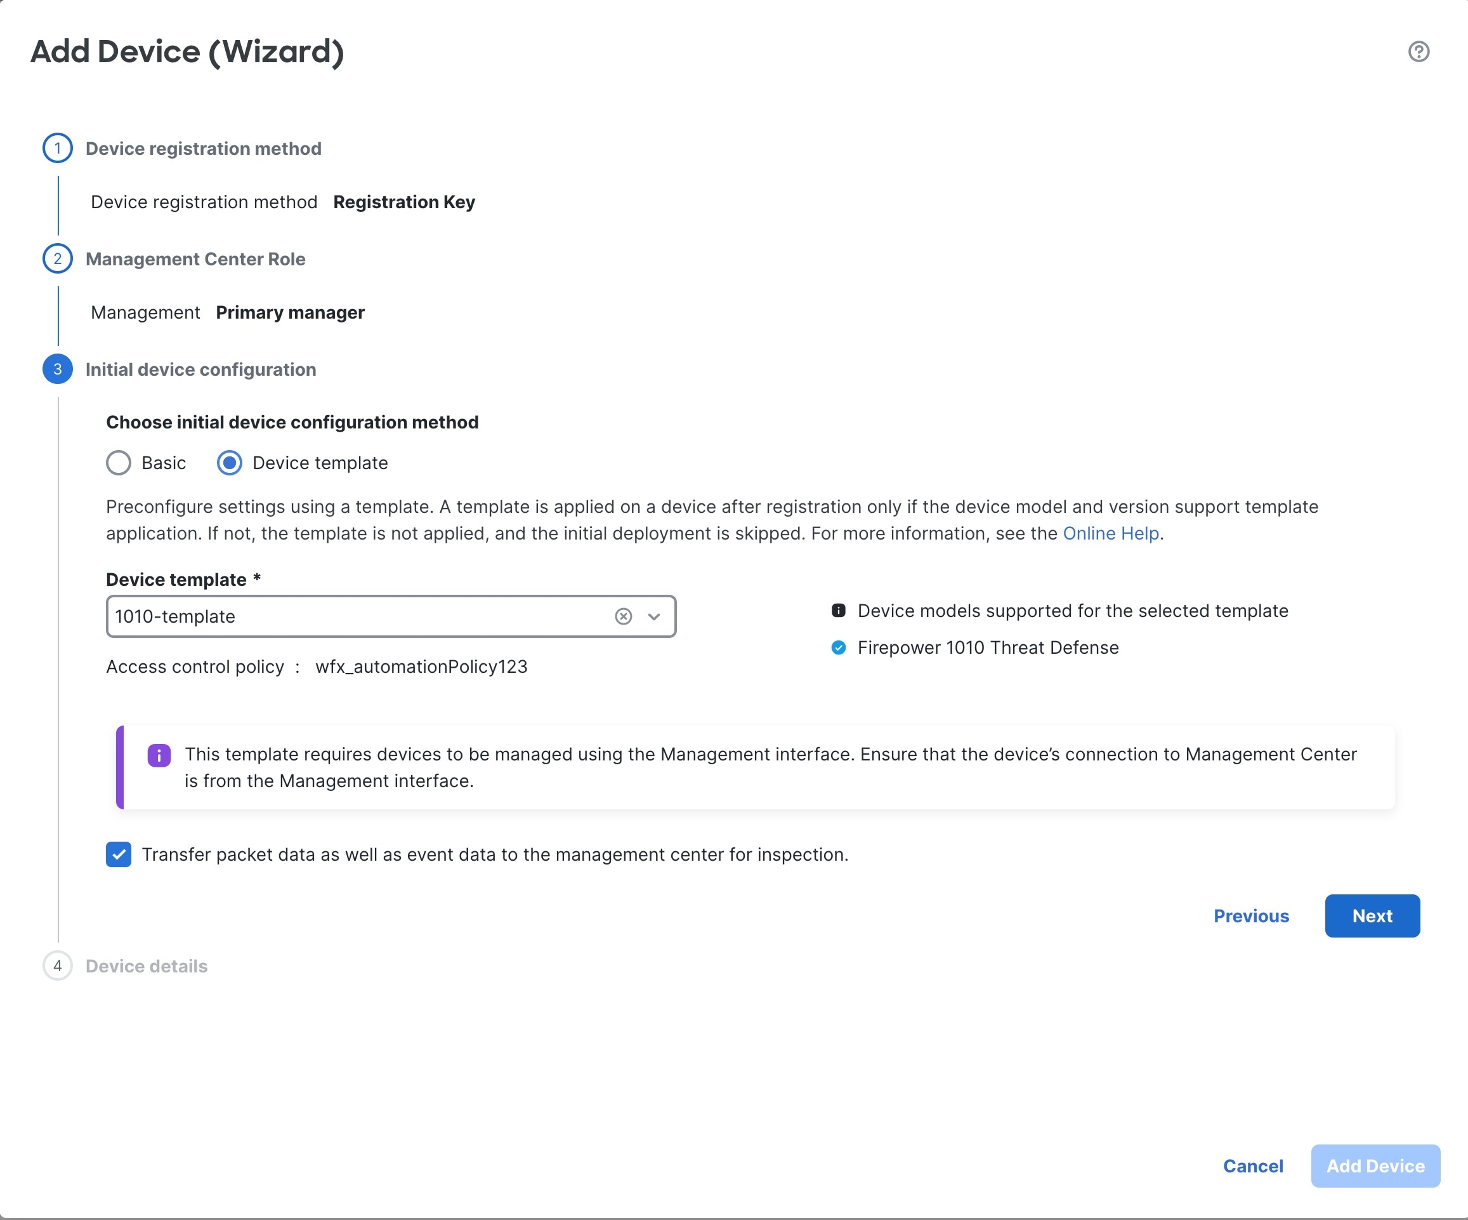This screenshot has height=1220, width=1468.
Task: Click the info icon beside supported device models
Action: point(838,611)
